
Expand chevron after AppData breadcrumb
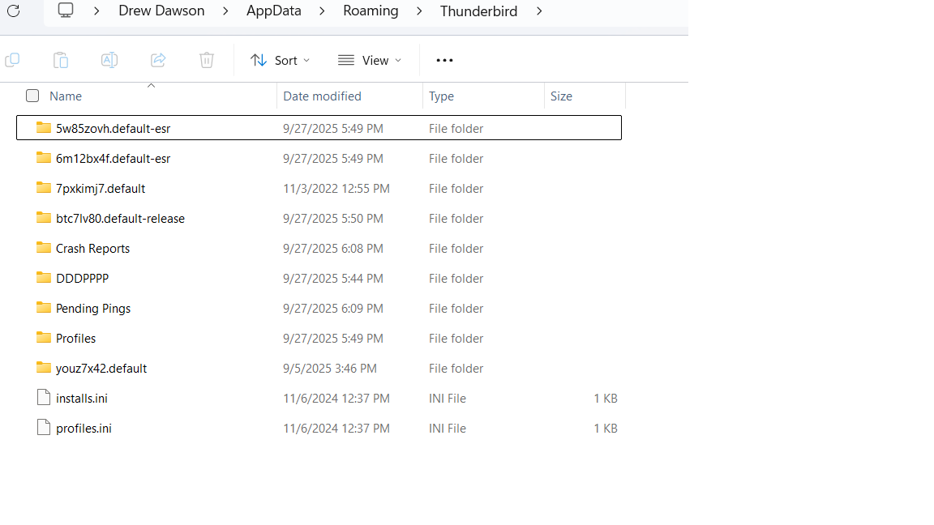(x=322, y=11)
